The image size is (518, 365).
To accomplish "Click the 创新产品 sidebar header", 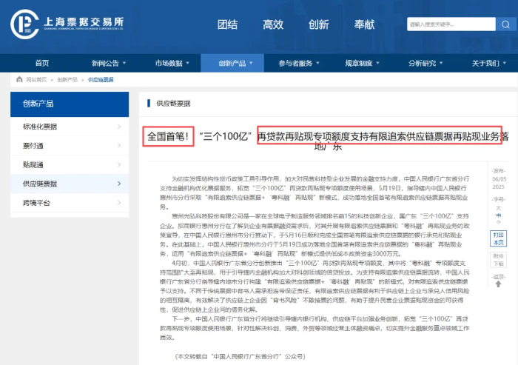I will (x=70, y=104).
